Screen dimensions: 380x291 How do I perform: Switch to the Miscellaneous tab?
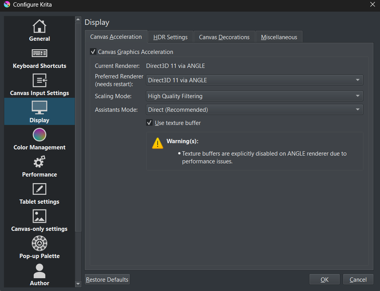(279, 37)
